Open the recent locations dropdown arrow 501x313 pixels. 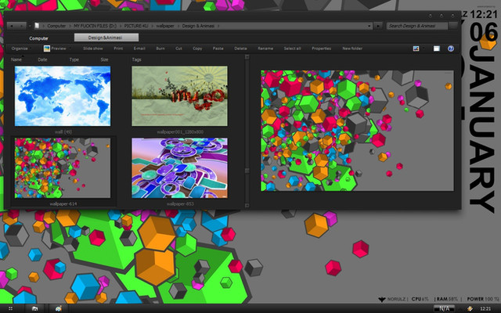click(30, 26)
